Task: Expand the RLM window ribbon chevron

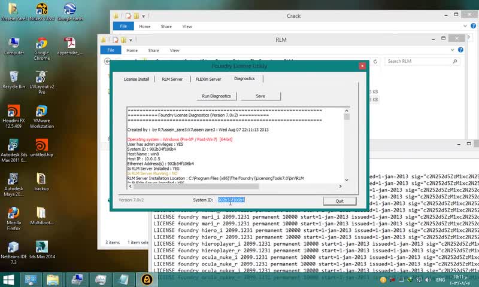Action: coord(453,50)
